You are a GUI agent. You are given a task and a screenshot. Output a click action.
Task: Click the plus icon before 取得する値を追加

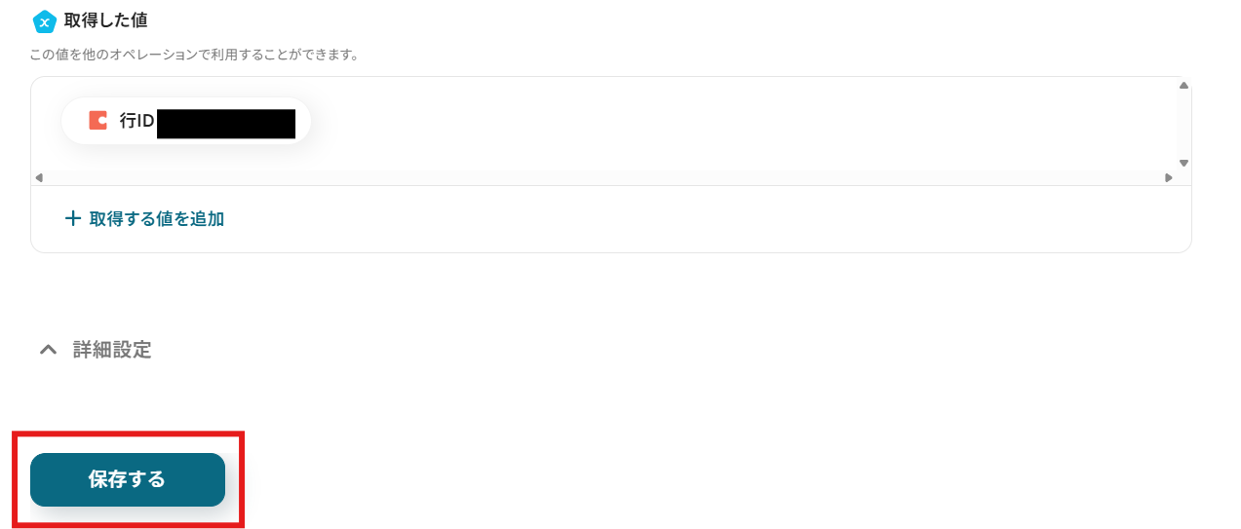[72, 219]
